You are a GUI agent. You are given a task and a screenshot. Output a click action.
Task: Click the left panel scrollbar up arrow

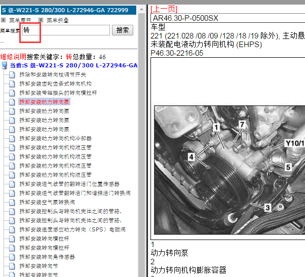(142, 9)
